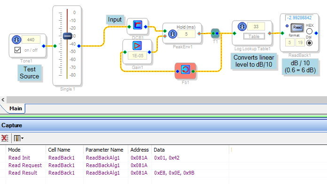Click the PeakEnv1 hold stepper icon

(172, 34)
